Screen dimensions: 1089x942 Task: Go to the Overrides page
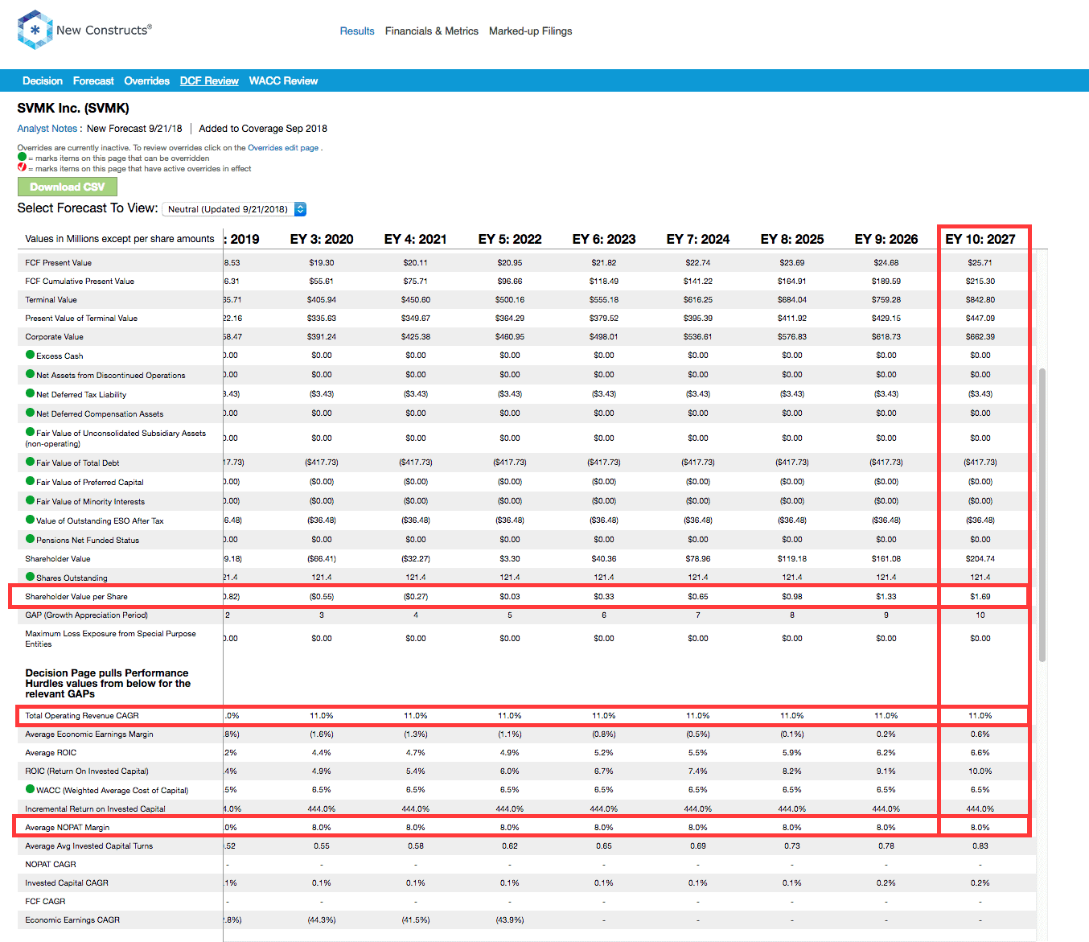pyautogui.click(x=147, y=81)
